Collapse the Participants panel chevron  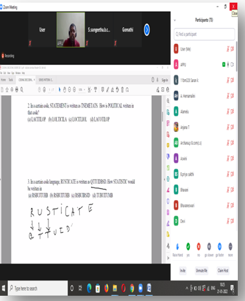175,20
